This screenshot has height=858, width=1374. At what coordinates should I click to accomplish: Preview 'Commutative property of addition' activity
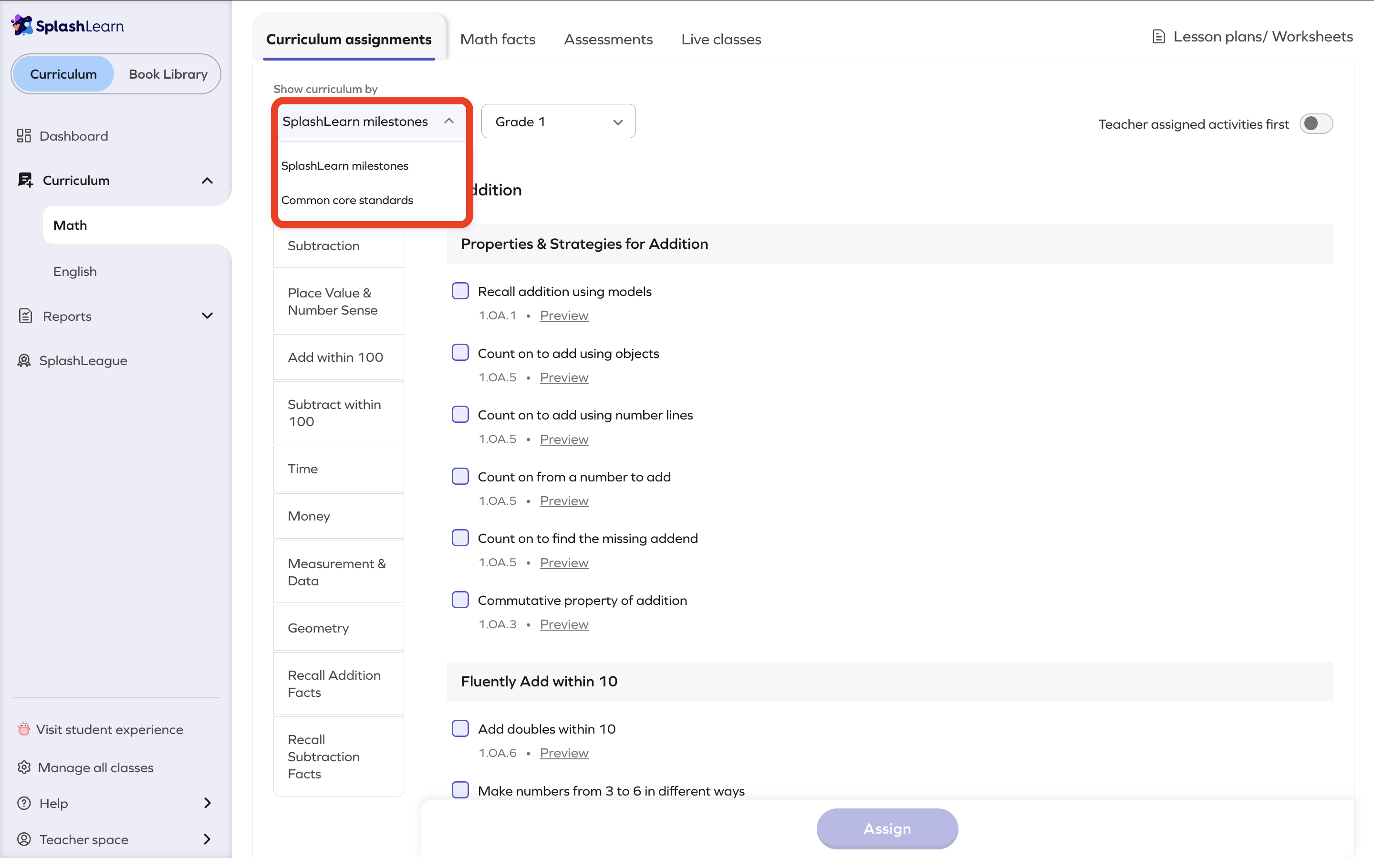[x=564, y=624]
